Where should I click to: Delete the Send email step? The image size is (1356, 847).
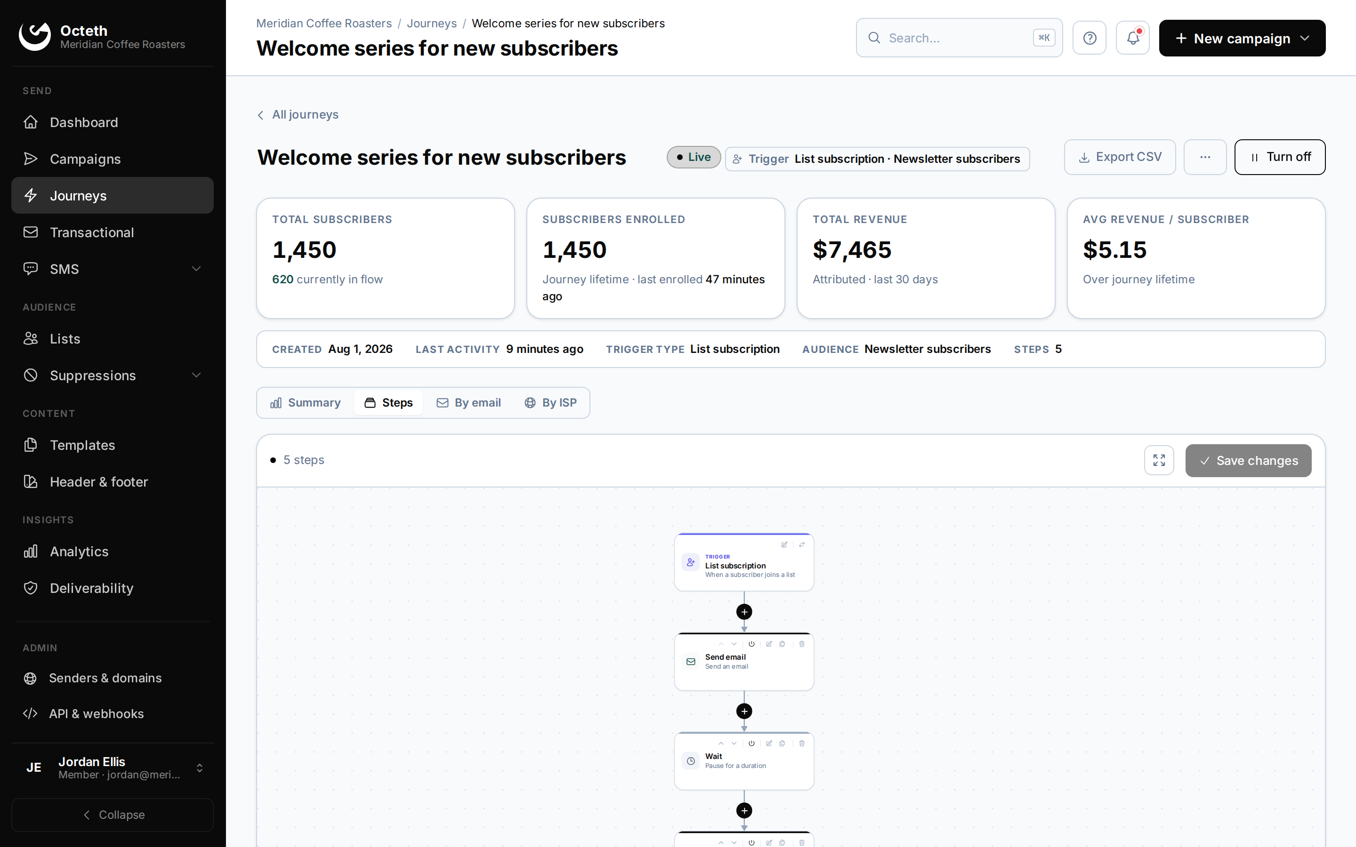[x=802, y=644]
